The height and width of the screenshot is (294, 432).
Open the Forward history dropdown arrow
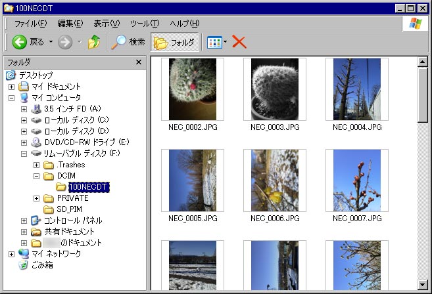click(x=80, y=42)
